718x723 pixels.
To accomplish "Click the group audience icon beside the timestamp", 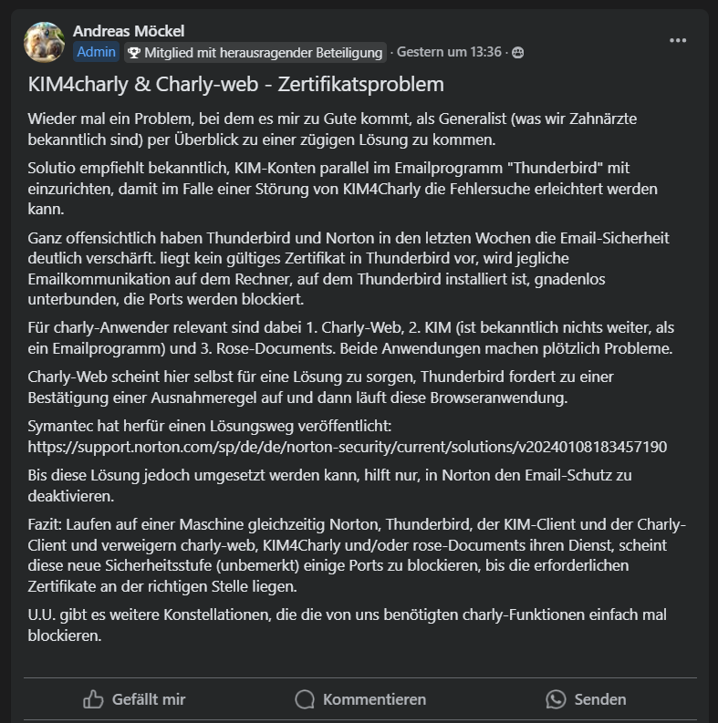I will point(517,53).
